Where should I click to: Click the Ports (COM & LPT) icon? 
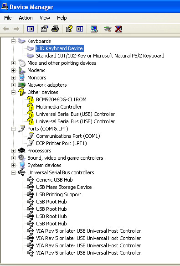coord(22,129)
